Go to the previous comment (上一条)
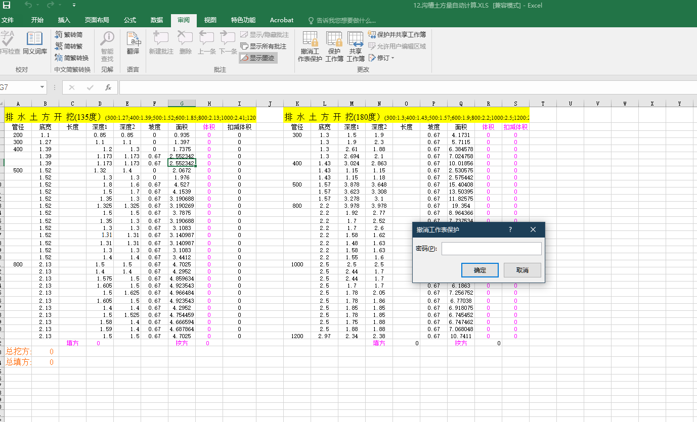The height and width of the screenshot is (422, 697). [x=206, y=42]
